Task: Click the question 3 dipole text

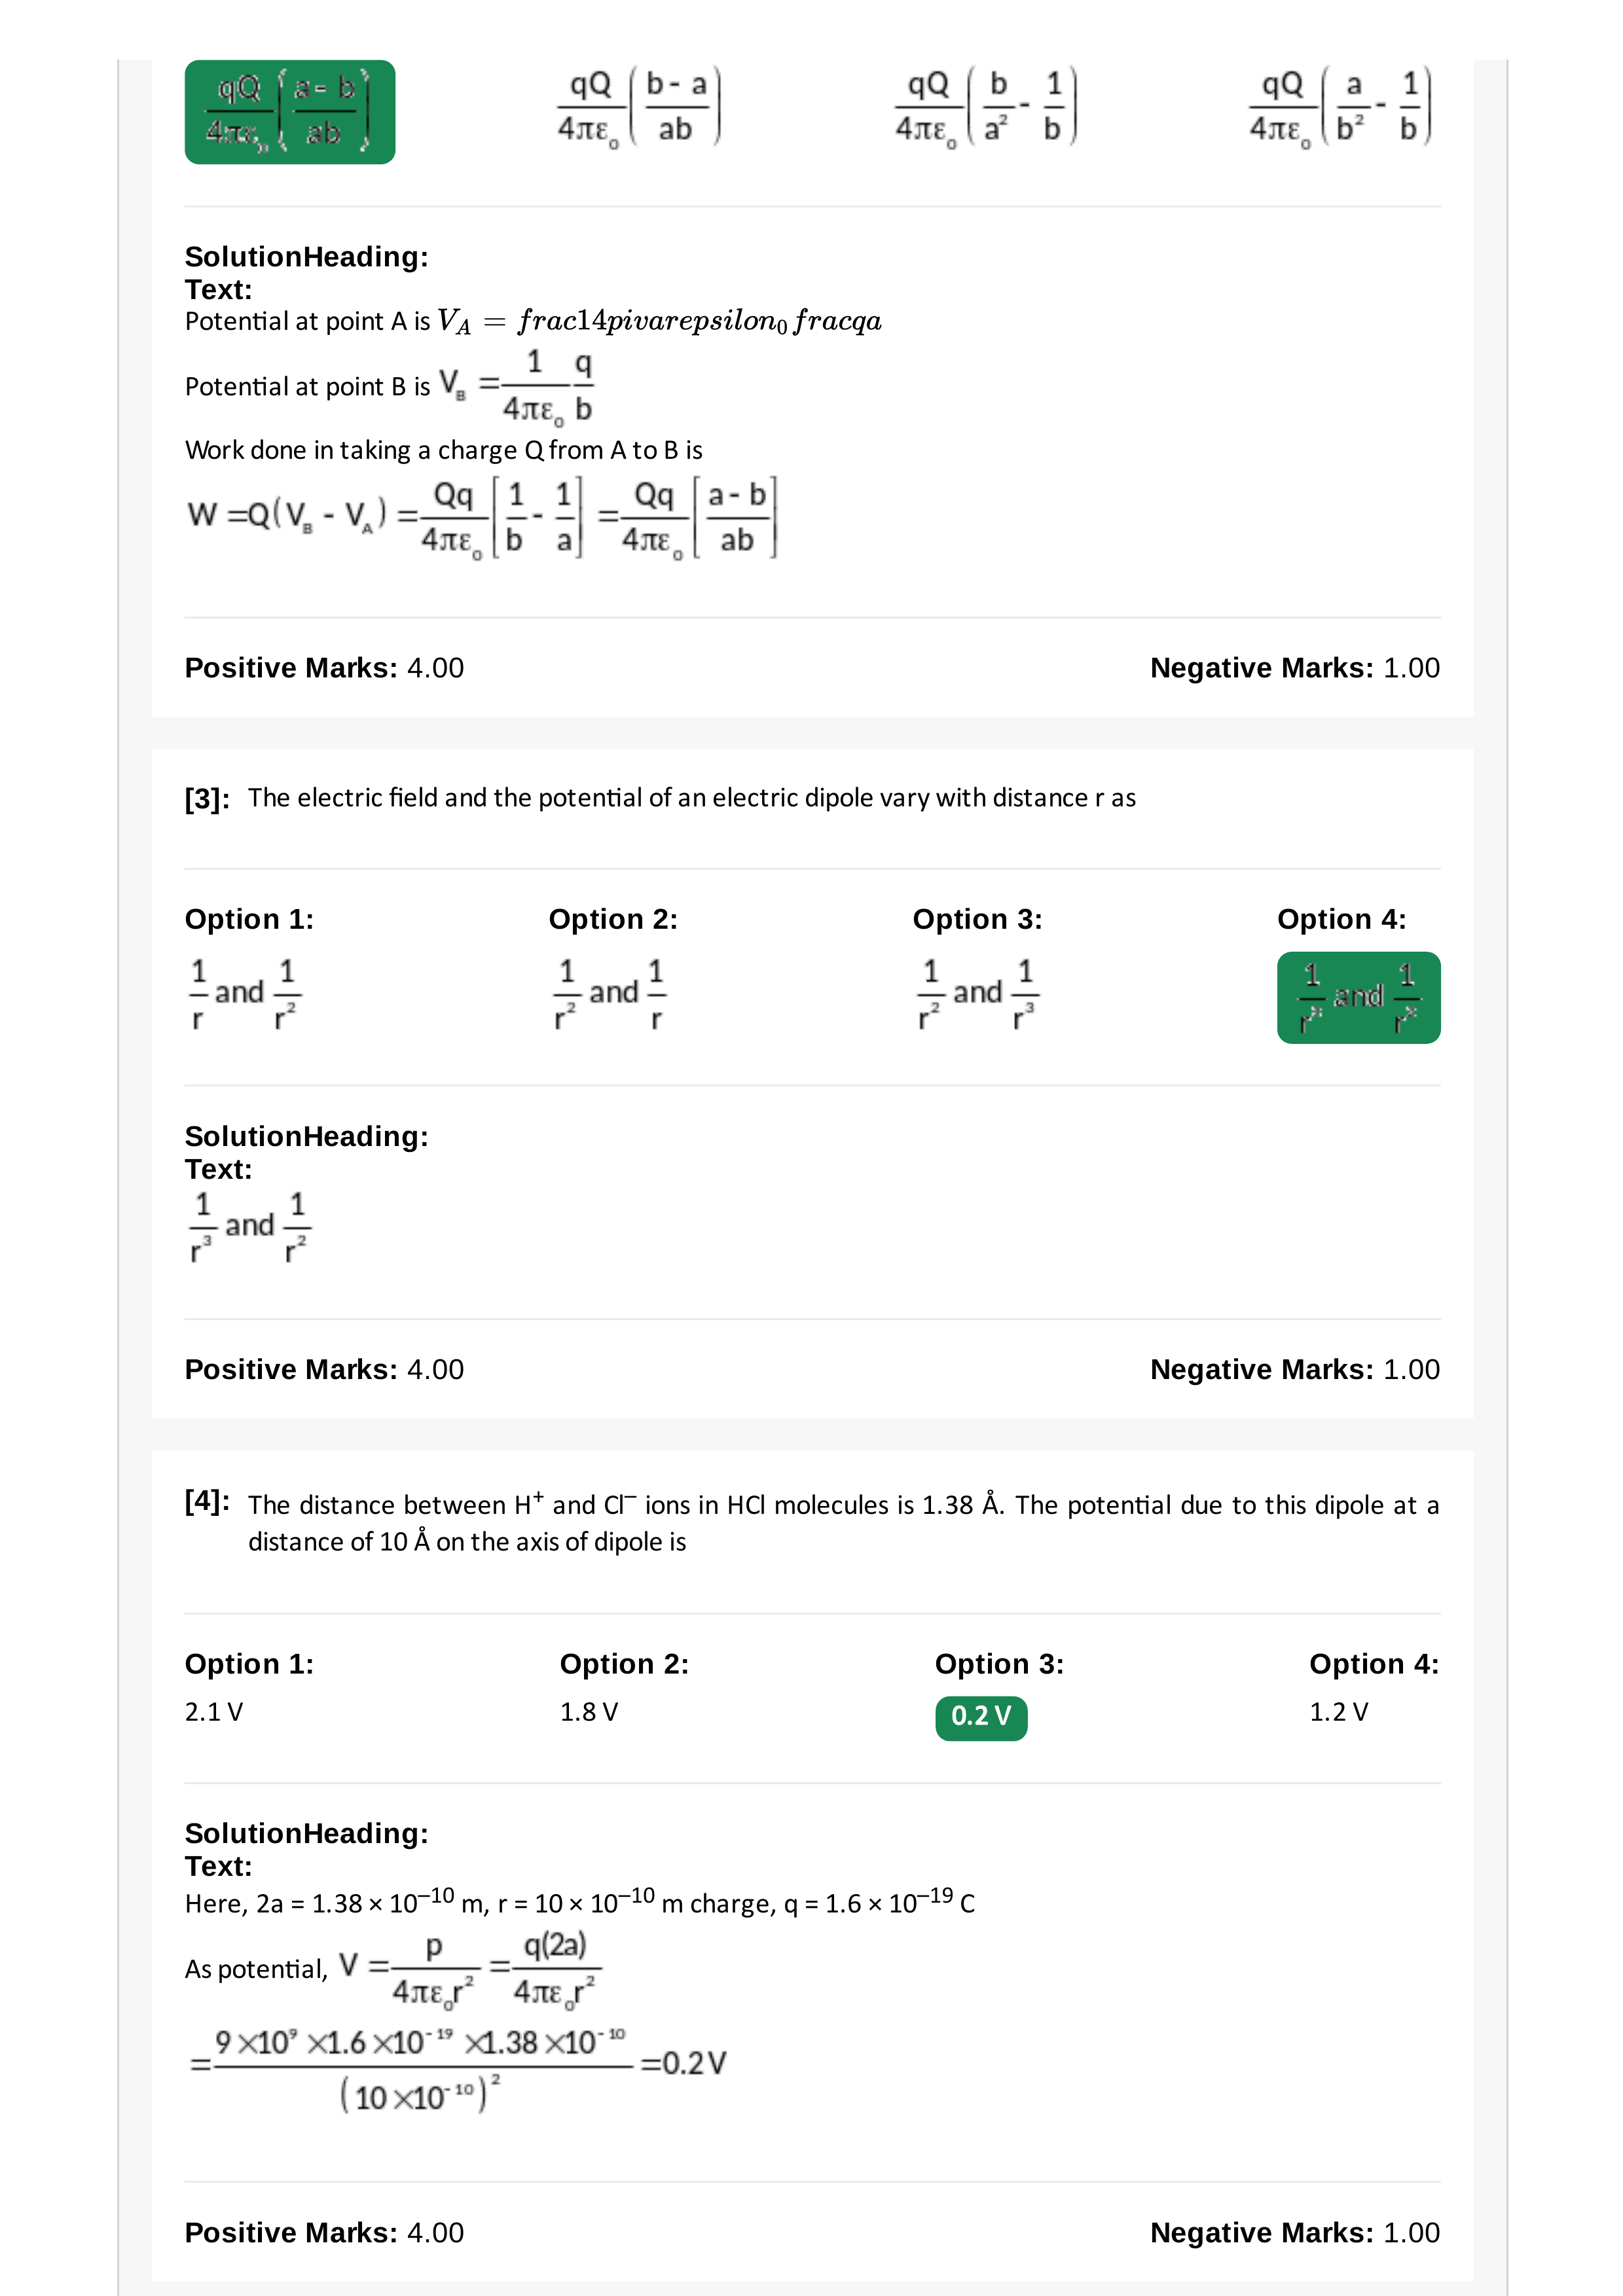Action: click(x=692, y=798)
